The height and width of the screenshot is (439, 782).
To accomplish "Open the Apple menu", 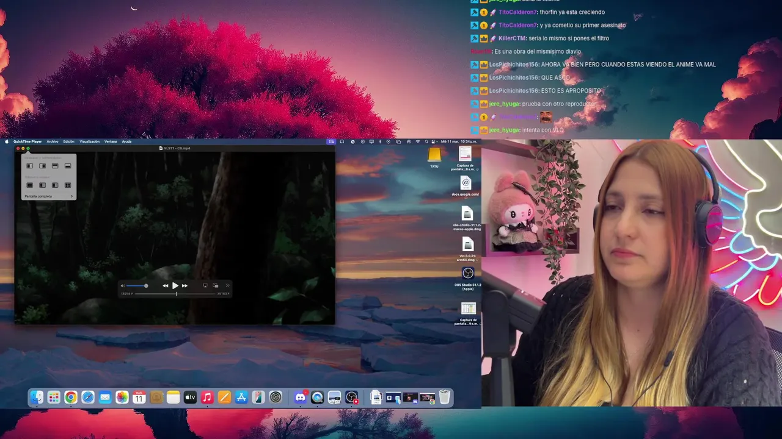I will (7, 141).
